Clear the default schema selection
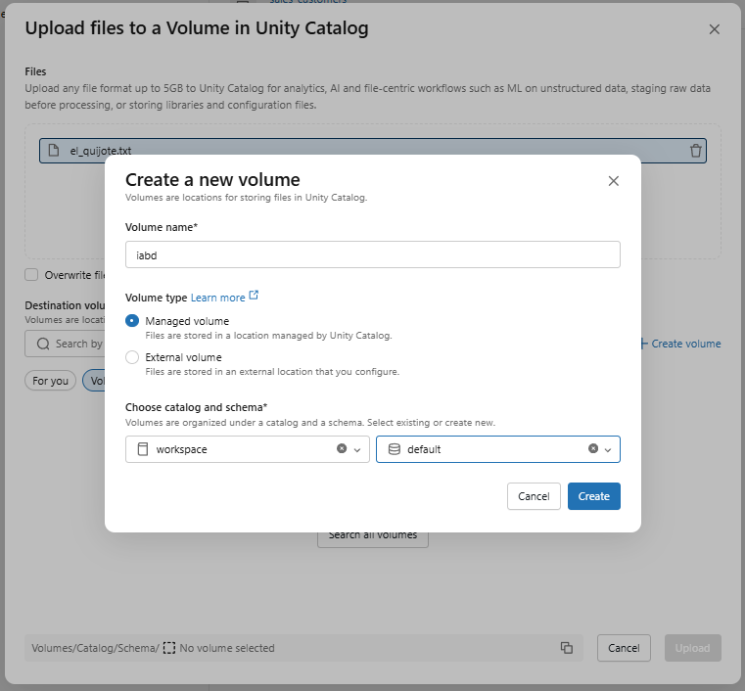This screenshot has height=691, width=745. (593, 448)
